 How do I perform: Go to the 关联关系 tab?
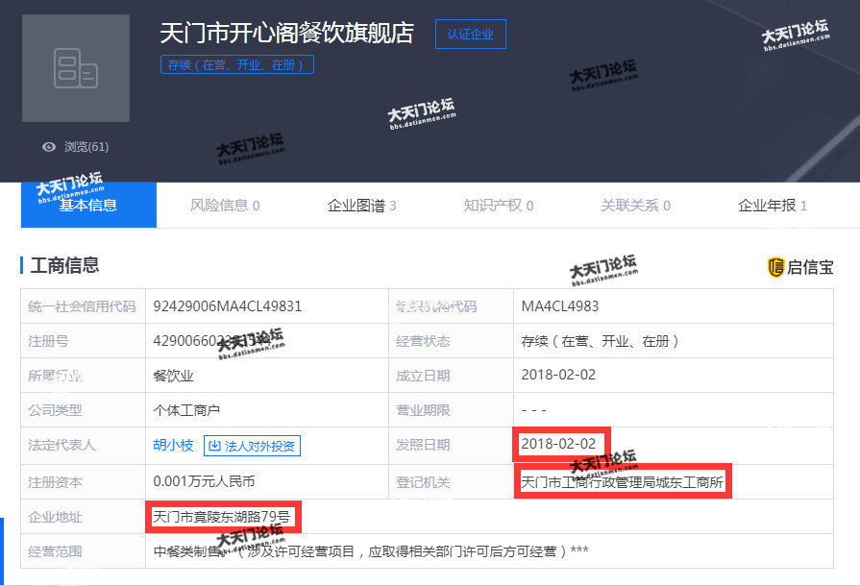(x=635, y=205)
